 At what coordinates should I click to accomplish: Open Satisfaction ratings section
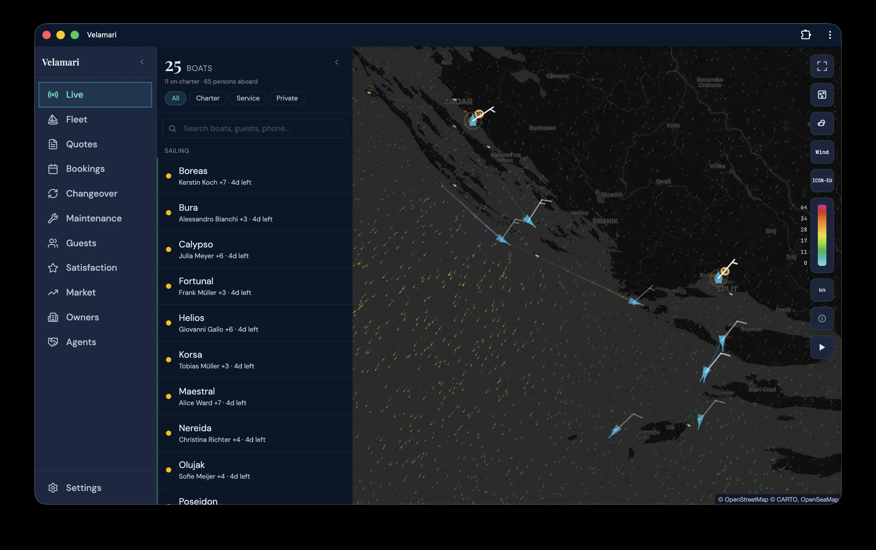coord(95,268)
